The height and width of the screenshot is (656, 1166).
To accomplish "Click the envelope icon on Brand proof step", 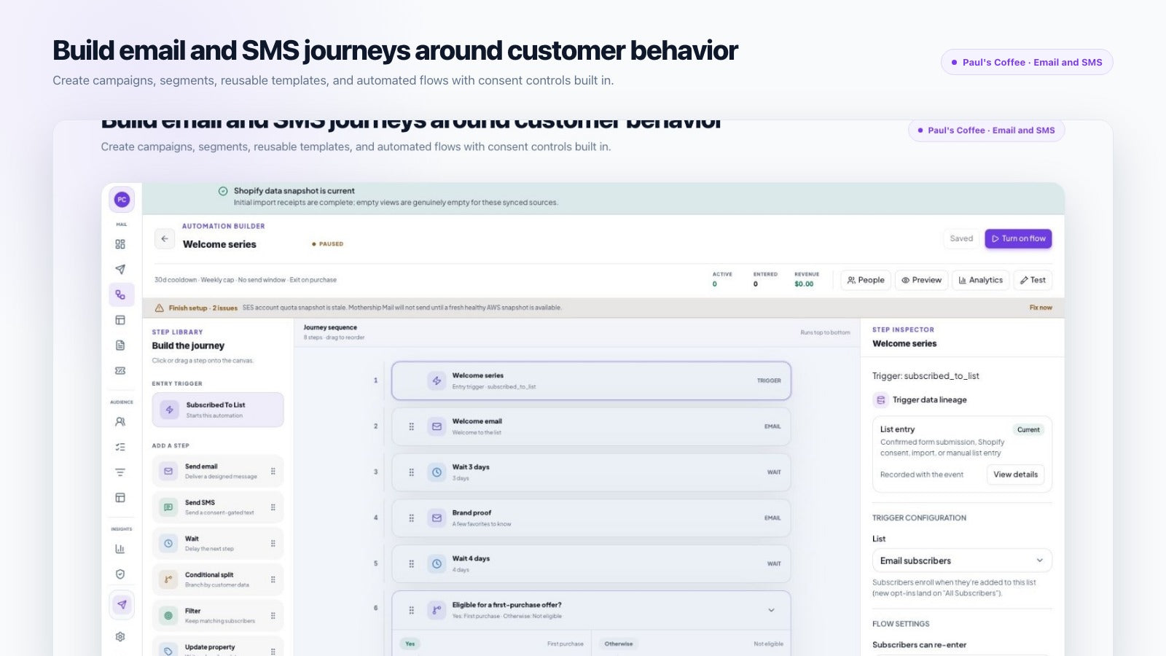I will pos(437,518).
